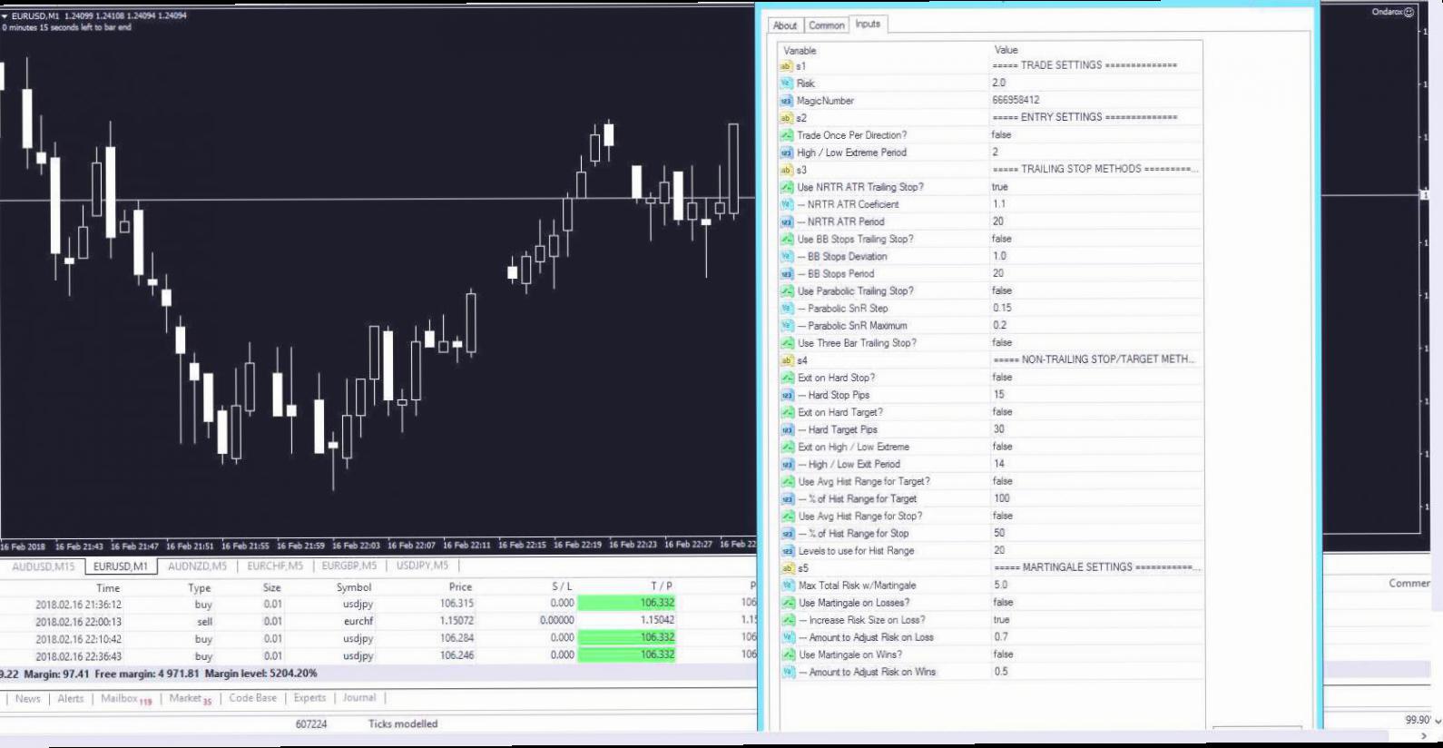Click the icon beside BB Stops Period
Screen dimensions: 1443x748
pos(787,274)
